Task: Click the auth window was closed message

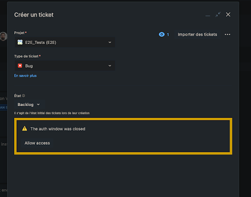Action: click(58, 129)
